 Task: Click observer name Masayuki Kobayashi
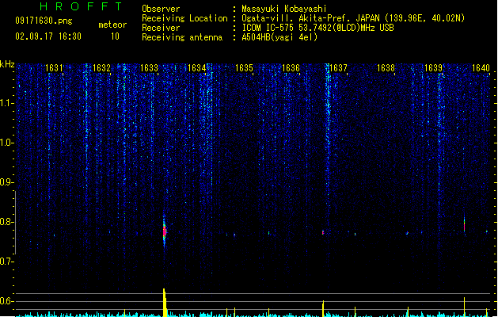pyautogui.click(x=284, y=9)
